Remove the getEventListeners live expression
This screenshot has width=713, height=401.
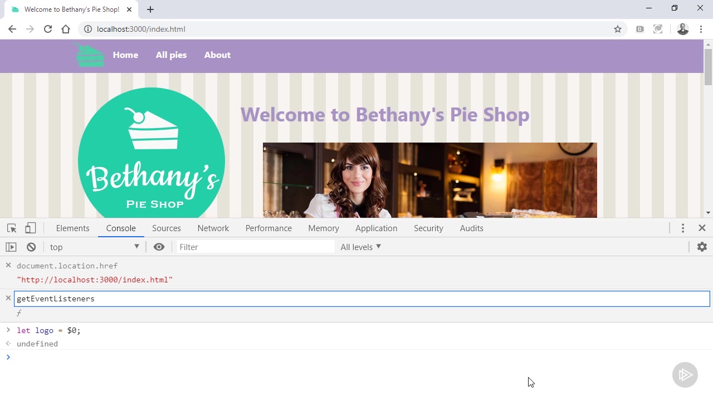8,299
